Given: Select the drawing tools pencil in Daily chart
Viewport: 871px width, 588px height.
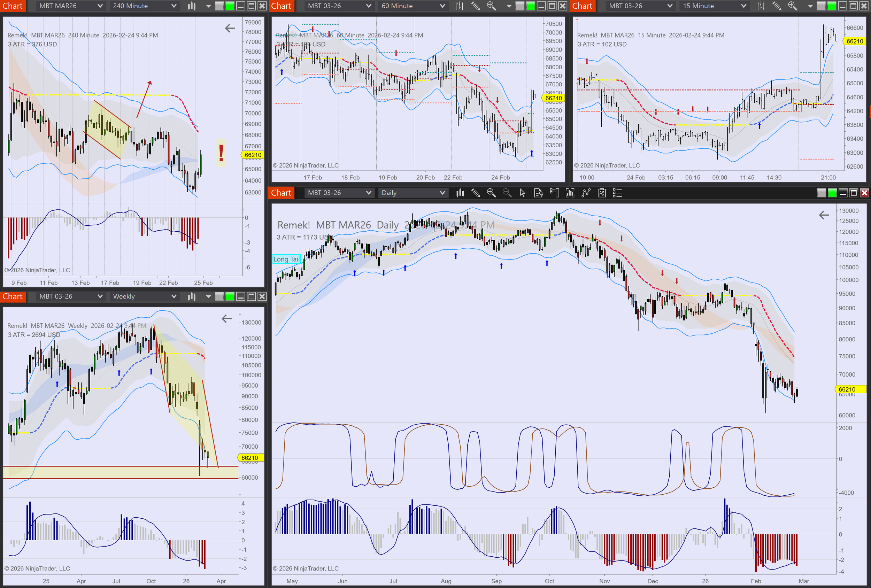Looking at the screenshot, I should coord(476,193).
